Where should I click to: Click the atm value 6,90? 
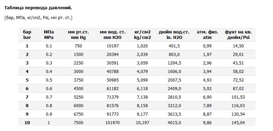[207, 97]
